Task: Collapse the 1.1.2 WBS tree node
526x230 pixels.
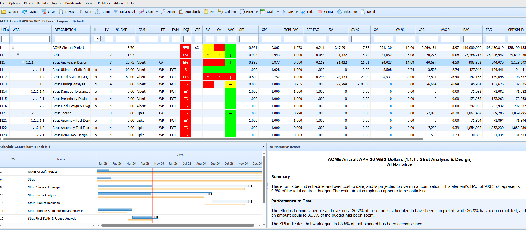Action: (23, 113)
